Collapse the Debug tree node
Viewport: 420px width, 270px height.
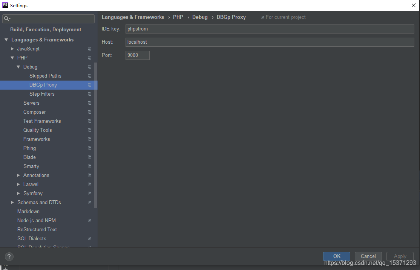pyautogui.click(x=18, y=67)
